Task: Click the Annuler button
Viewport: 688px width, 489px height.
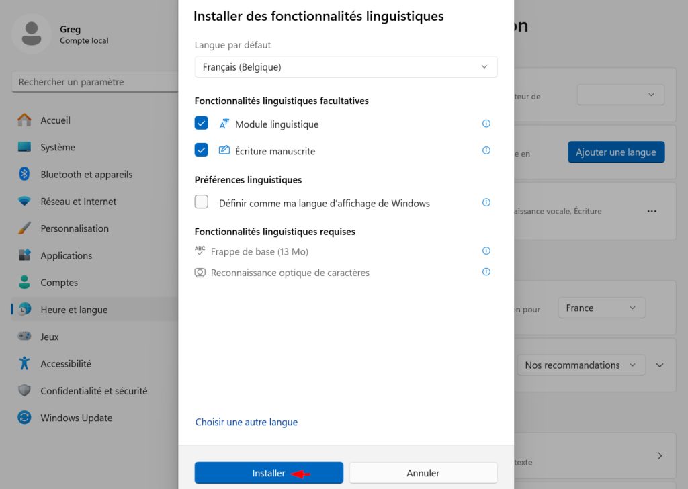Action: [423, 473]
